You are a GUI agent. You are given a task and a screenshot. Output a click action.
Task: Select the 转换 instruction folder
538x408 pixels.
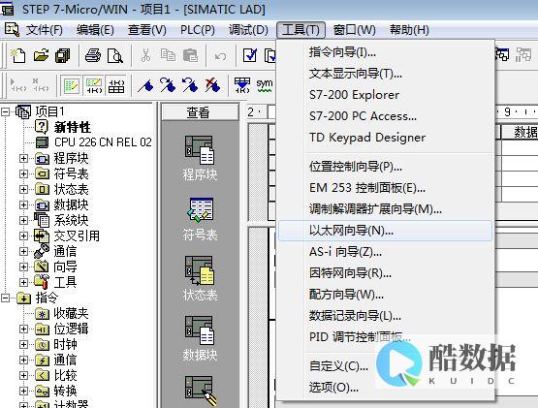[65, 391]
